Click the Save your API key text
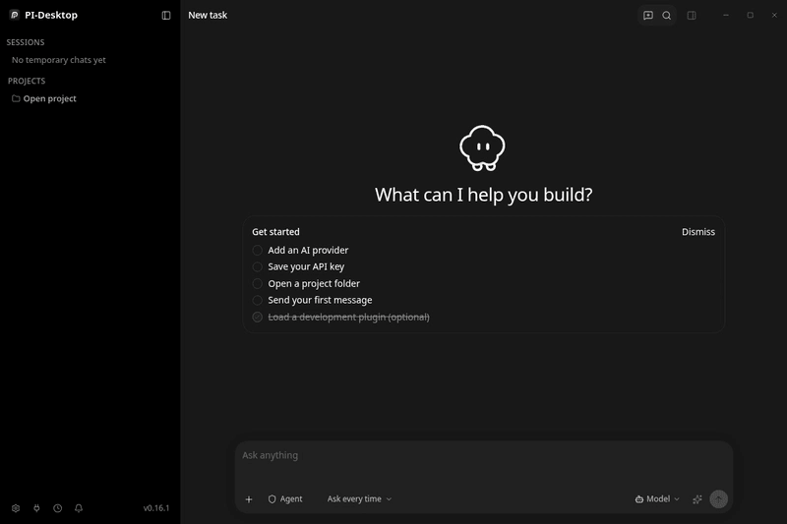This screenshot has width=787, height=524. point(306,266)
